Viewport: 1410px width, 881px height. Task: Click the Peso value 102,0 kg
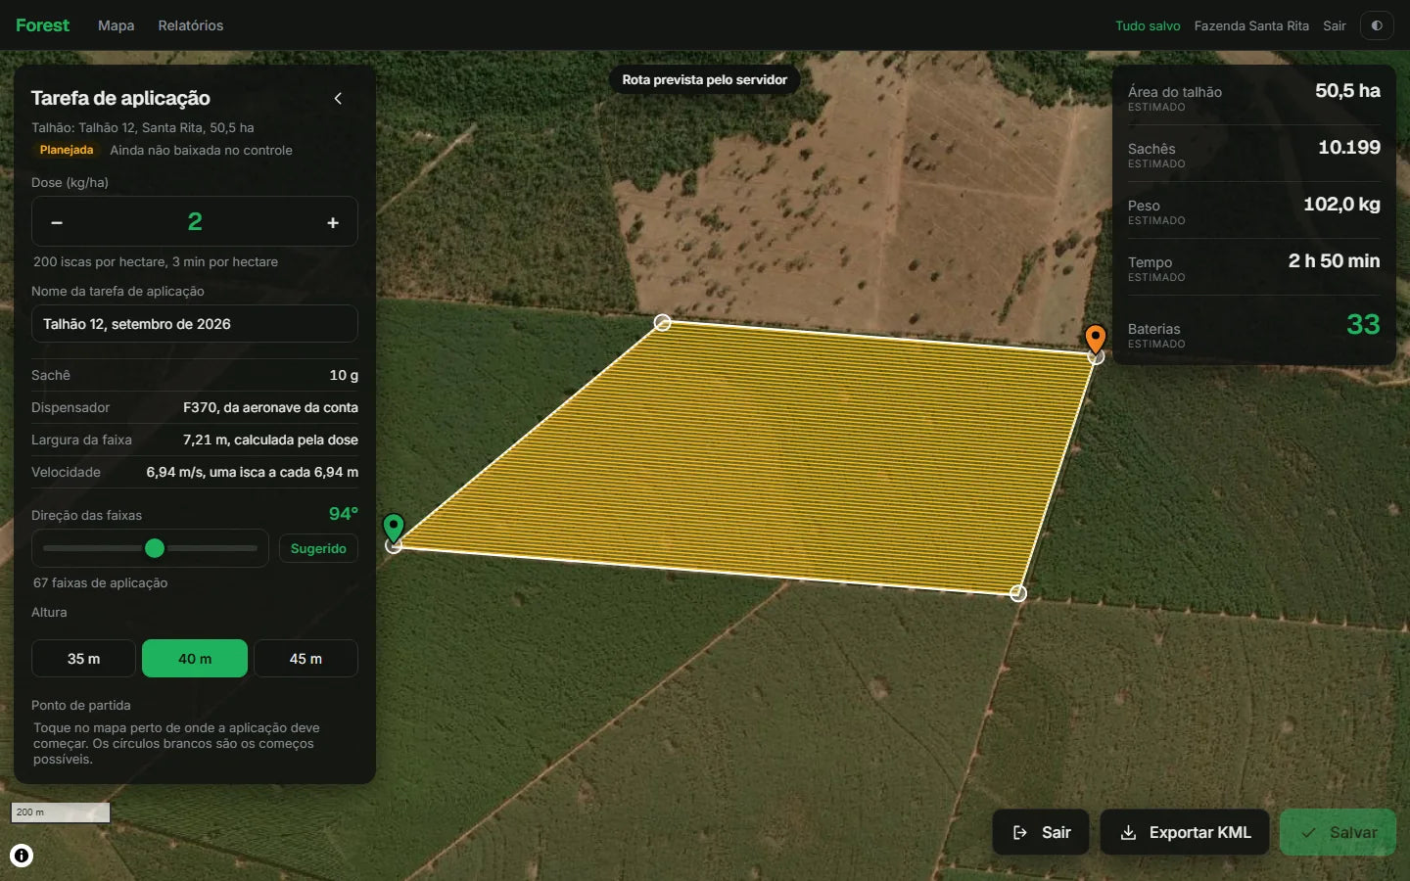point(1341,205)
